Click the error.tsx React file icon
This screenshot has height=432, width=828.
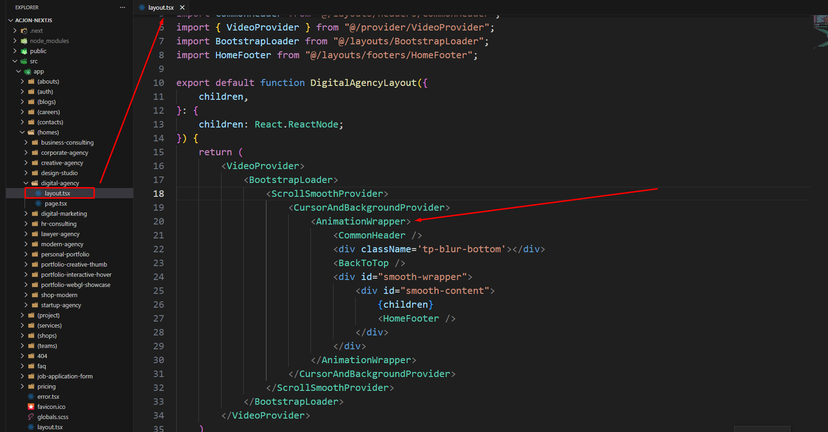31,396
